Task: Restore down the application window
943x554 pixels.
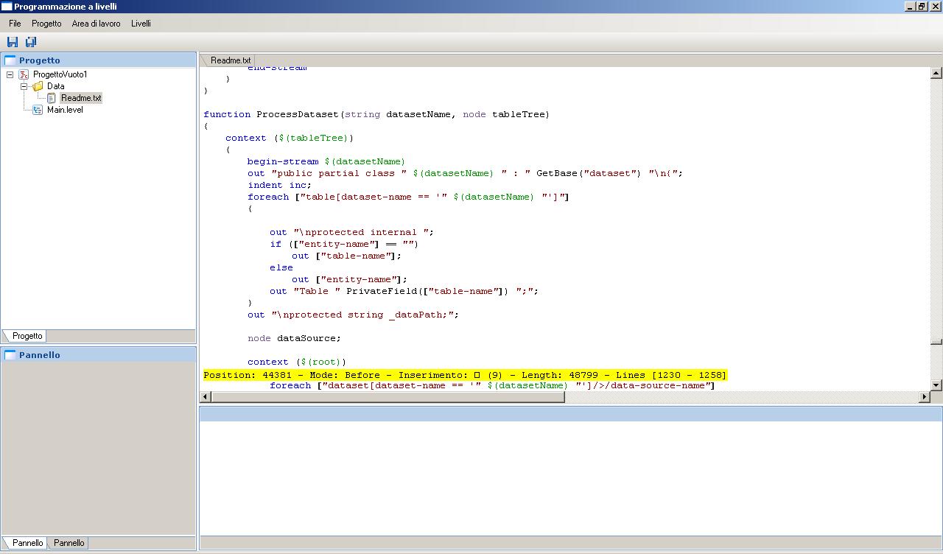Action: (x=922, y=6)
